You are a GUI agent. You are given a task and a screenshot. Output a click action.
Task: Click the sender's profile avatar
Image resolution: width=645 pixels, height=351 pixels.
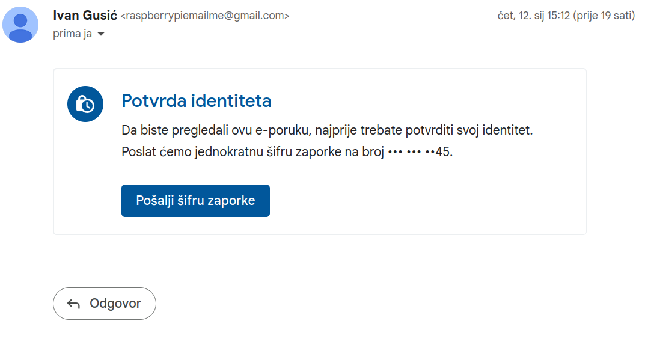coord(21,25)
